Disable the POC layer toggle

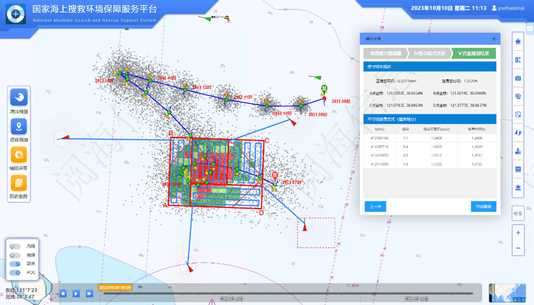click(x=15, y=273)
